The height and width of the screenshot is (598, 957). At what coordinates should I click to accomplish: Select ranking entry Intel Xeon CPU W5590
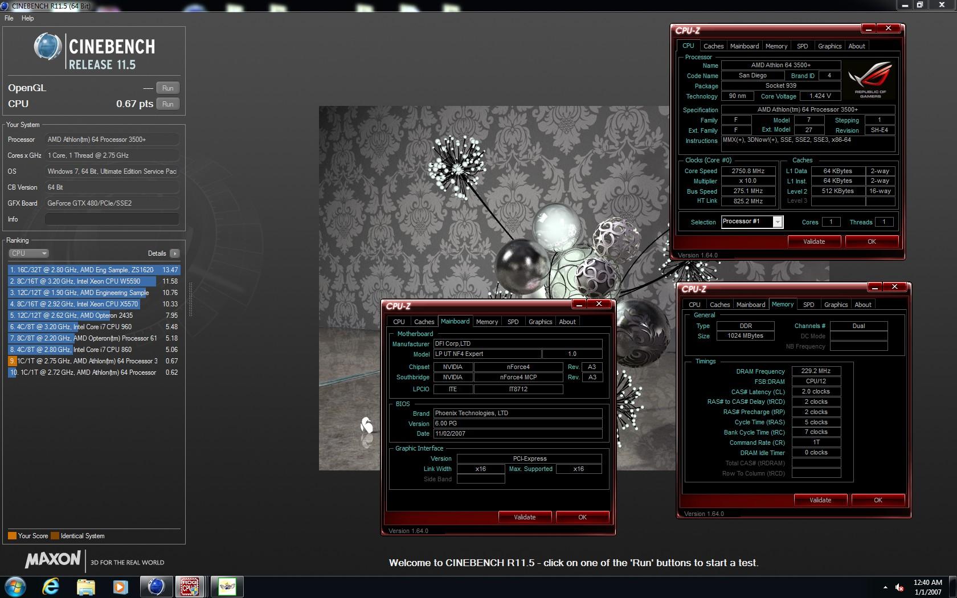coord(94,281)
